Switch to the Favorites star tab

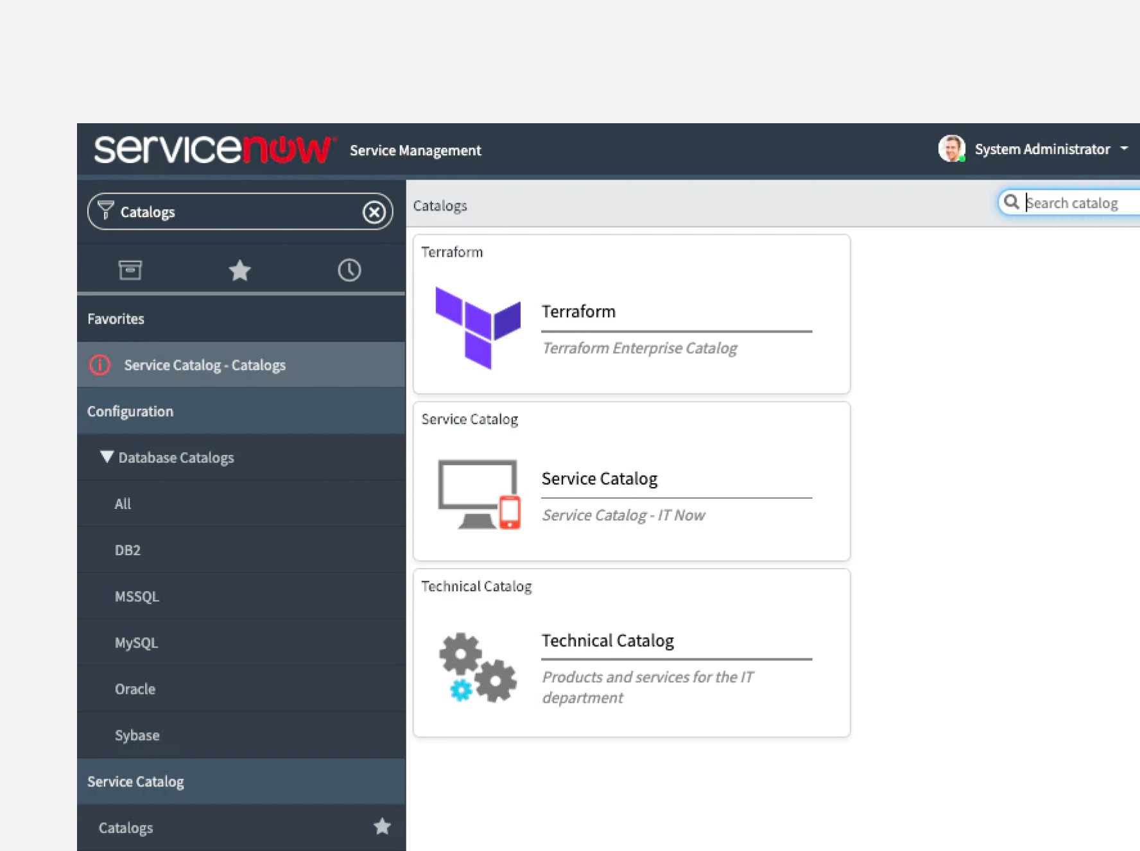(x=240, y=270)
